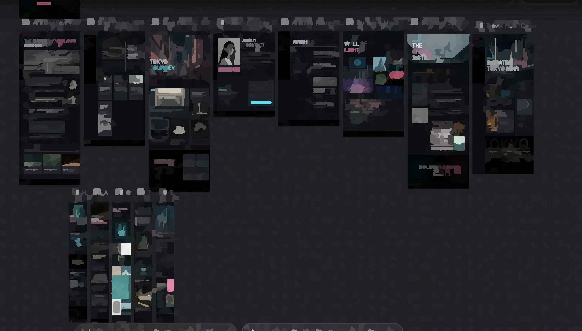Click the white square in the third mobile frame
582x331 pixels.
coord(126,249)
